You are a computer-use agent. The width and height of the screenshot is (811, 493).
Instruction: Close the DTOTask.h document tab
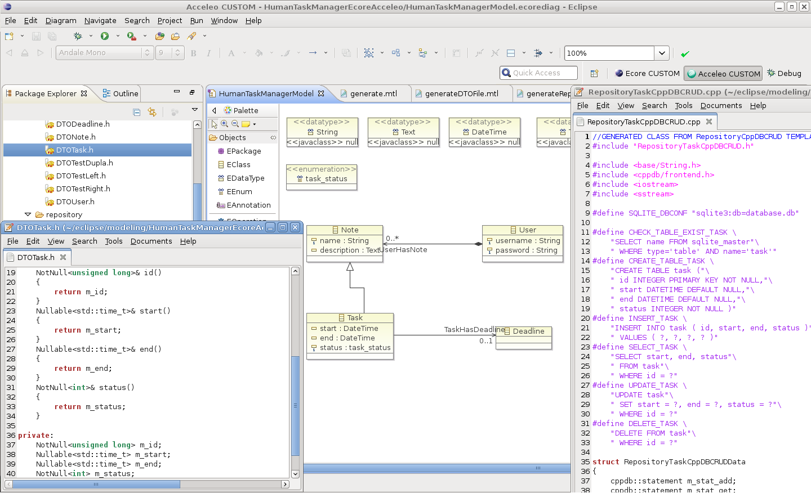(63, 257)
